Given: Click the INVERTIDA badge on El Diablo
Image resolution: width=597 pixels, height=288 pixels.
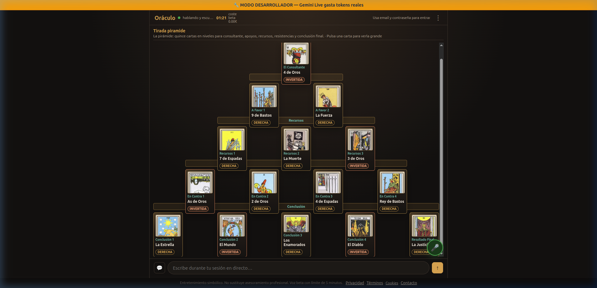Looking at the screenshot, I should click(x=358, y=252).
